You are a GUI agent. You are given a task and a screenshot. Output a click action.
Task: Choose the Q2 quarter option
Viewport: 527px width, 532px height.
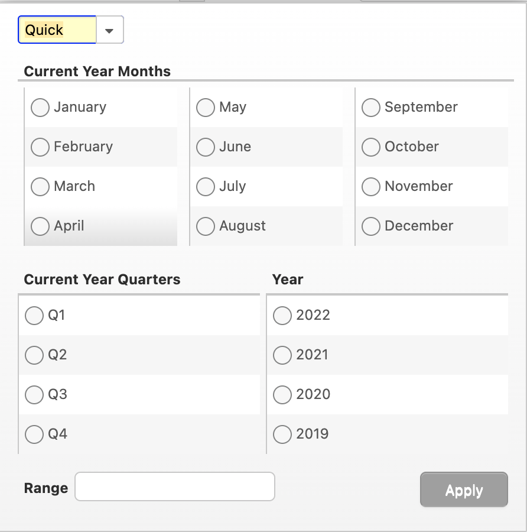click(34, 355)
